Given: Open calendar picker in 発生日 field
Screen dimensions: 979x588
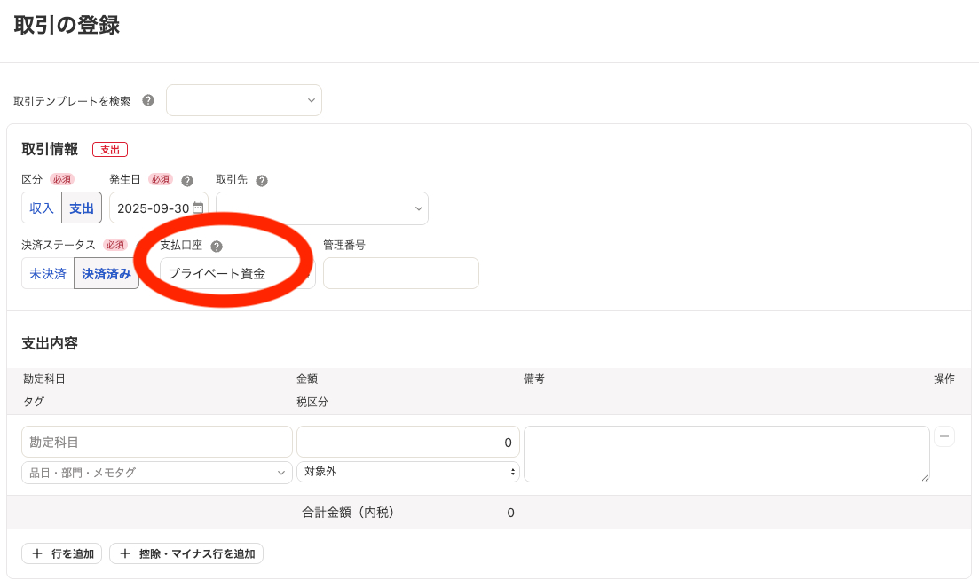Looking at the screenshot, I should point(198,208).
